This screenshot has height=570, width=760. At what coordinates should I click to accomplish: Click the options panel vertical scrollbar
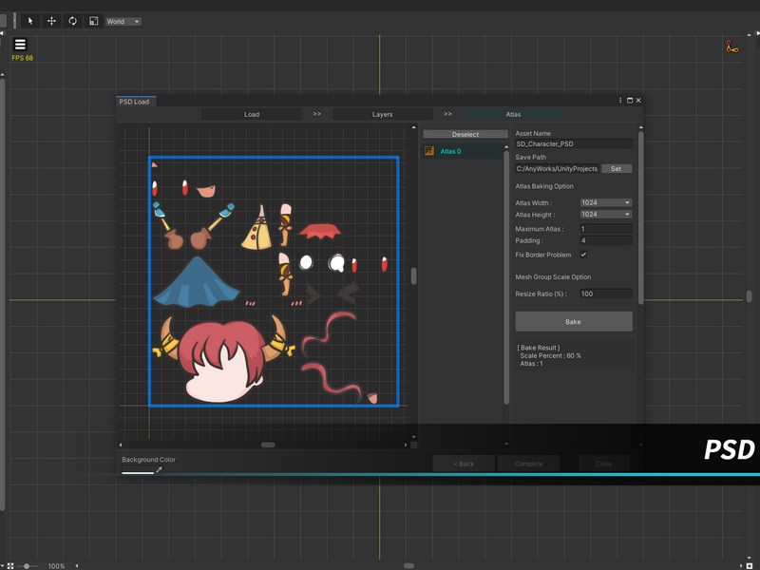[640, 218]
